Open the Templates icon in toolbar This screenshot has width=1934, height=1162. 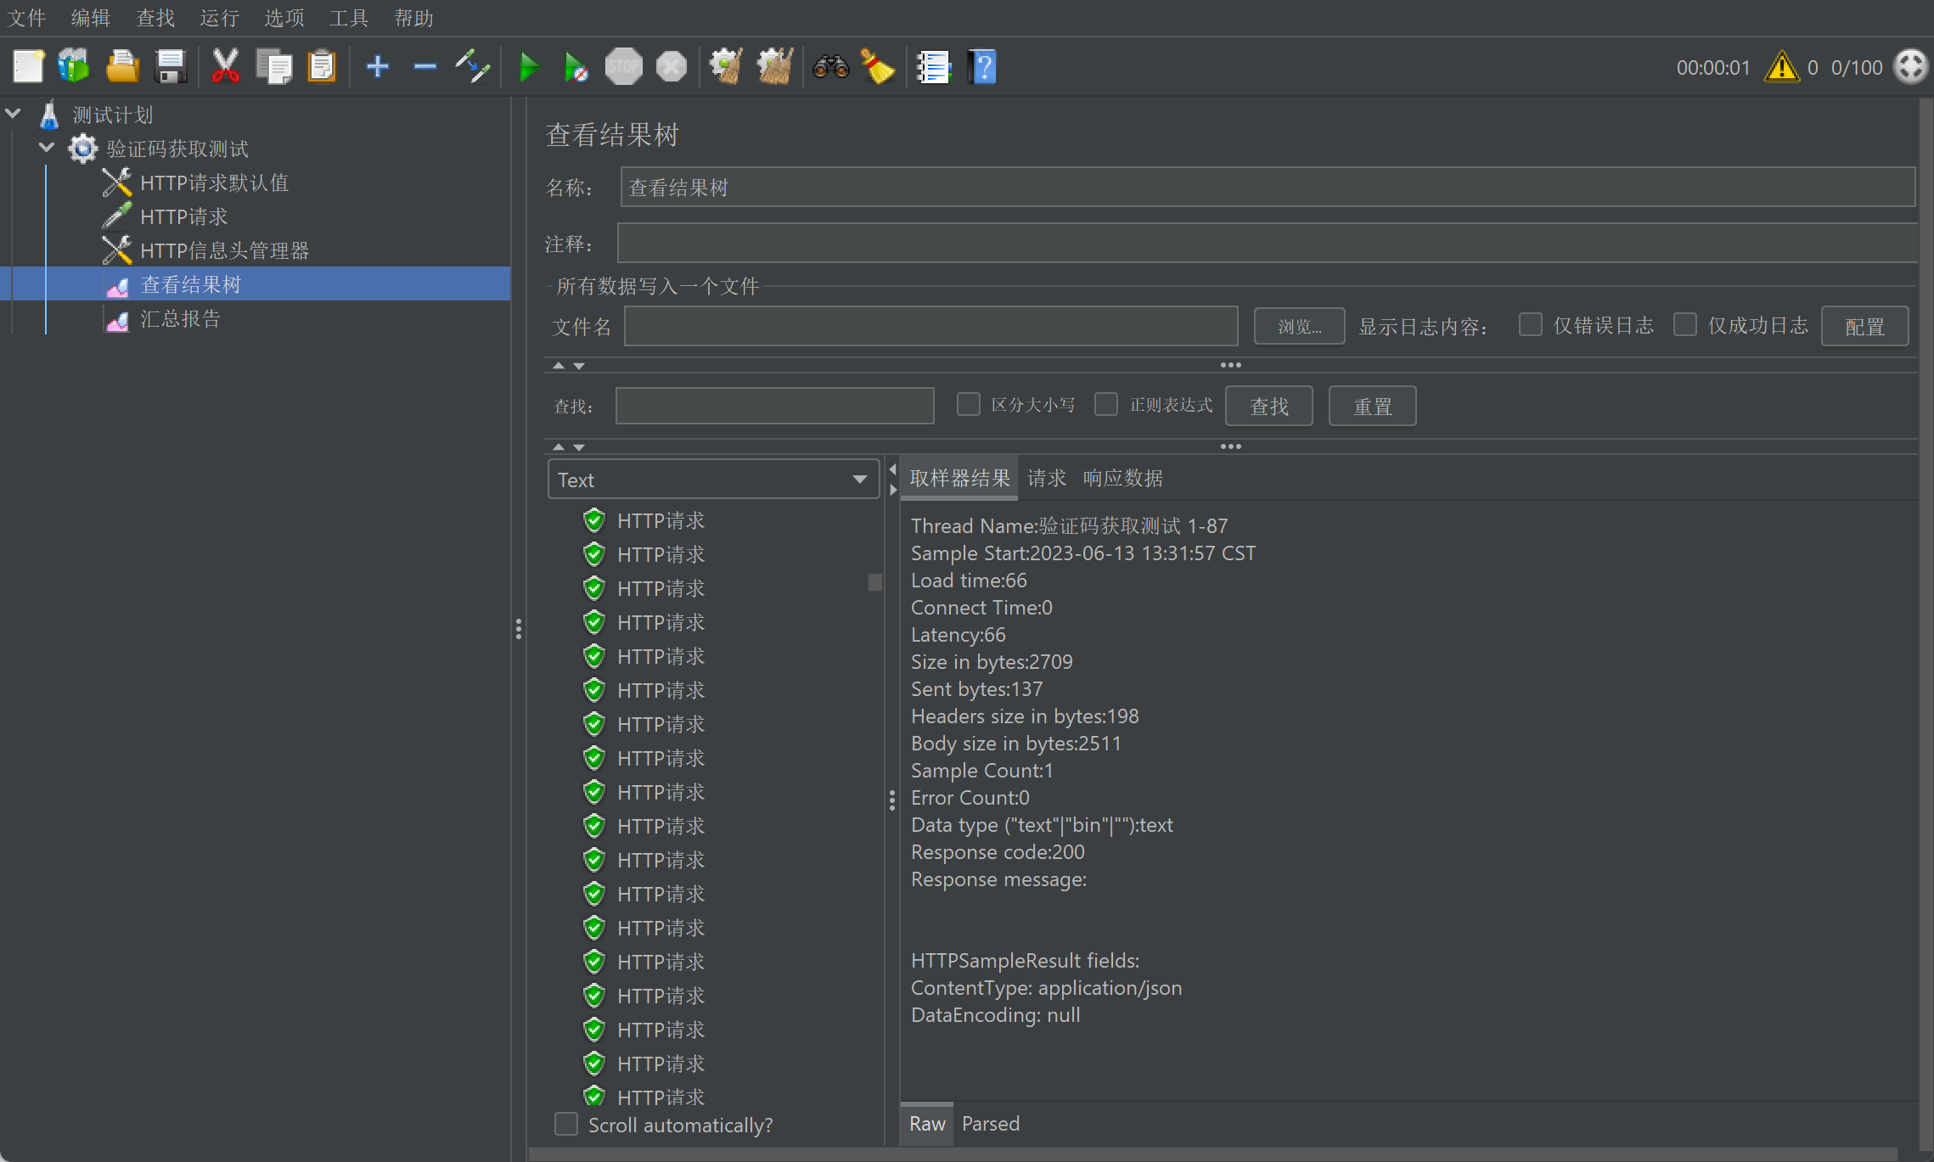(x=75, y=66)
